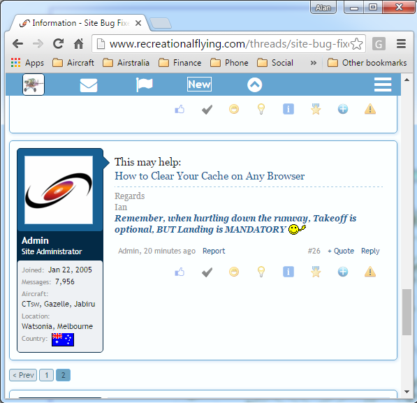Click the scroll-to-top chevron circle icon
The width and height of the screenshot is (417, 403).
coord(254,85)
